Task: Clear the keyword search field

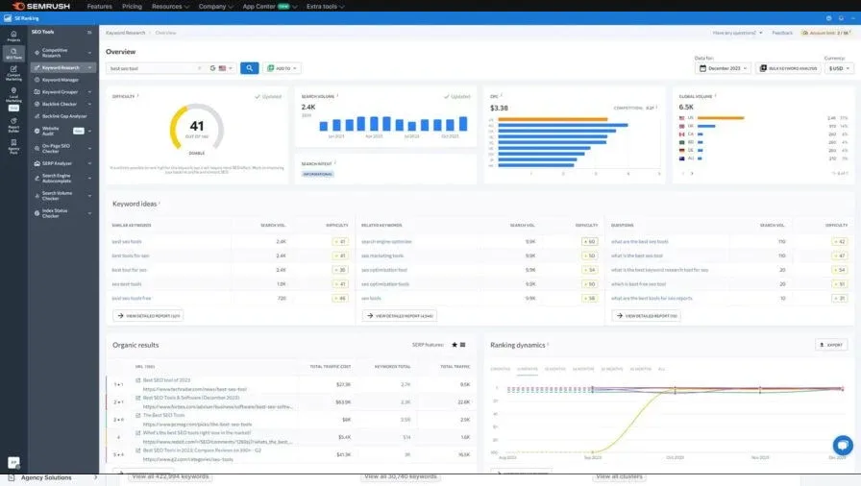Action: coord(199,68)
